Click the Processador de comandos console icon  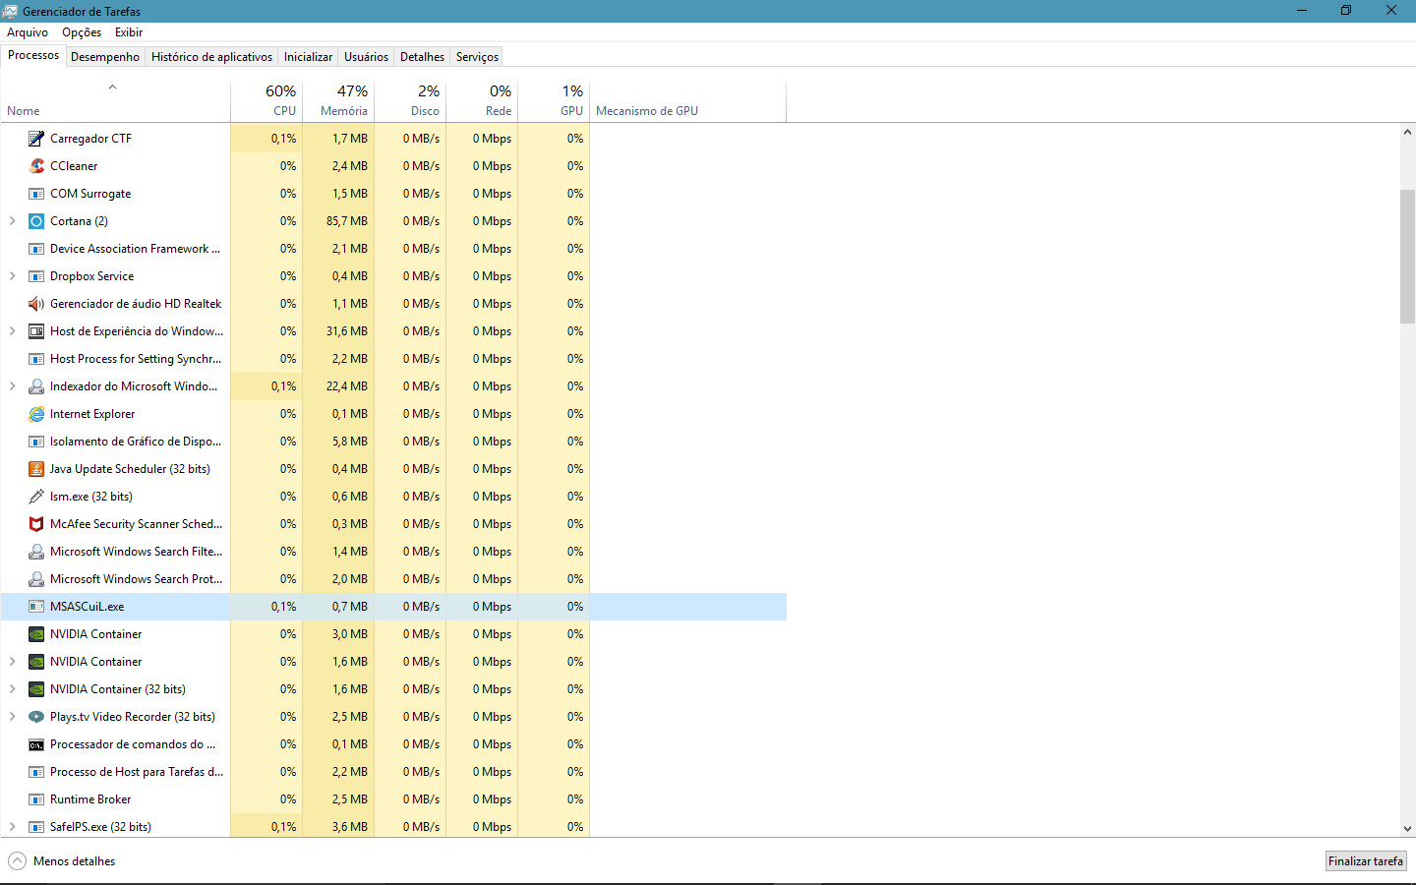[36, 744]
